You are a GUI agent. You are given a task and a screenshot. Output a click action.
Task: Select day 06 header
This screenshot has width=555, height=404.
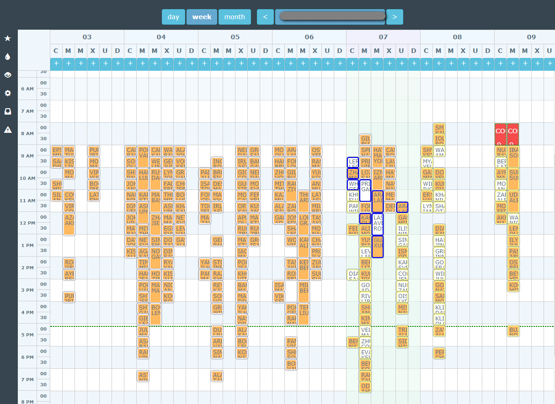tap(310, 37)
